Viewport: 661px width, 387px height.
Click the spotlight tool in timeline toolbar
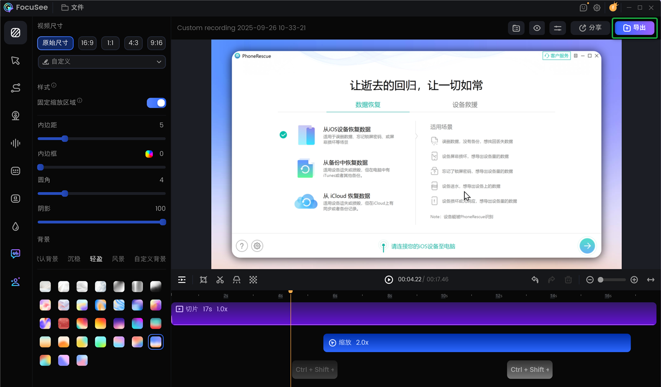click(x=237, y=280)
